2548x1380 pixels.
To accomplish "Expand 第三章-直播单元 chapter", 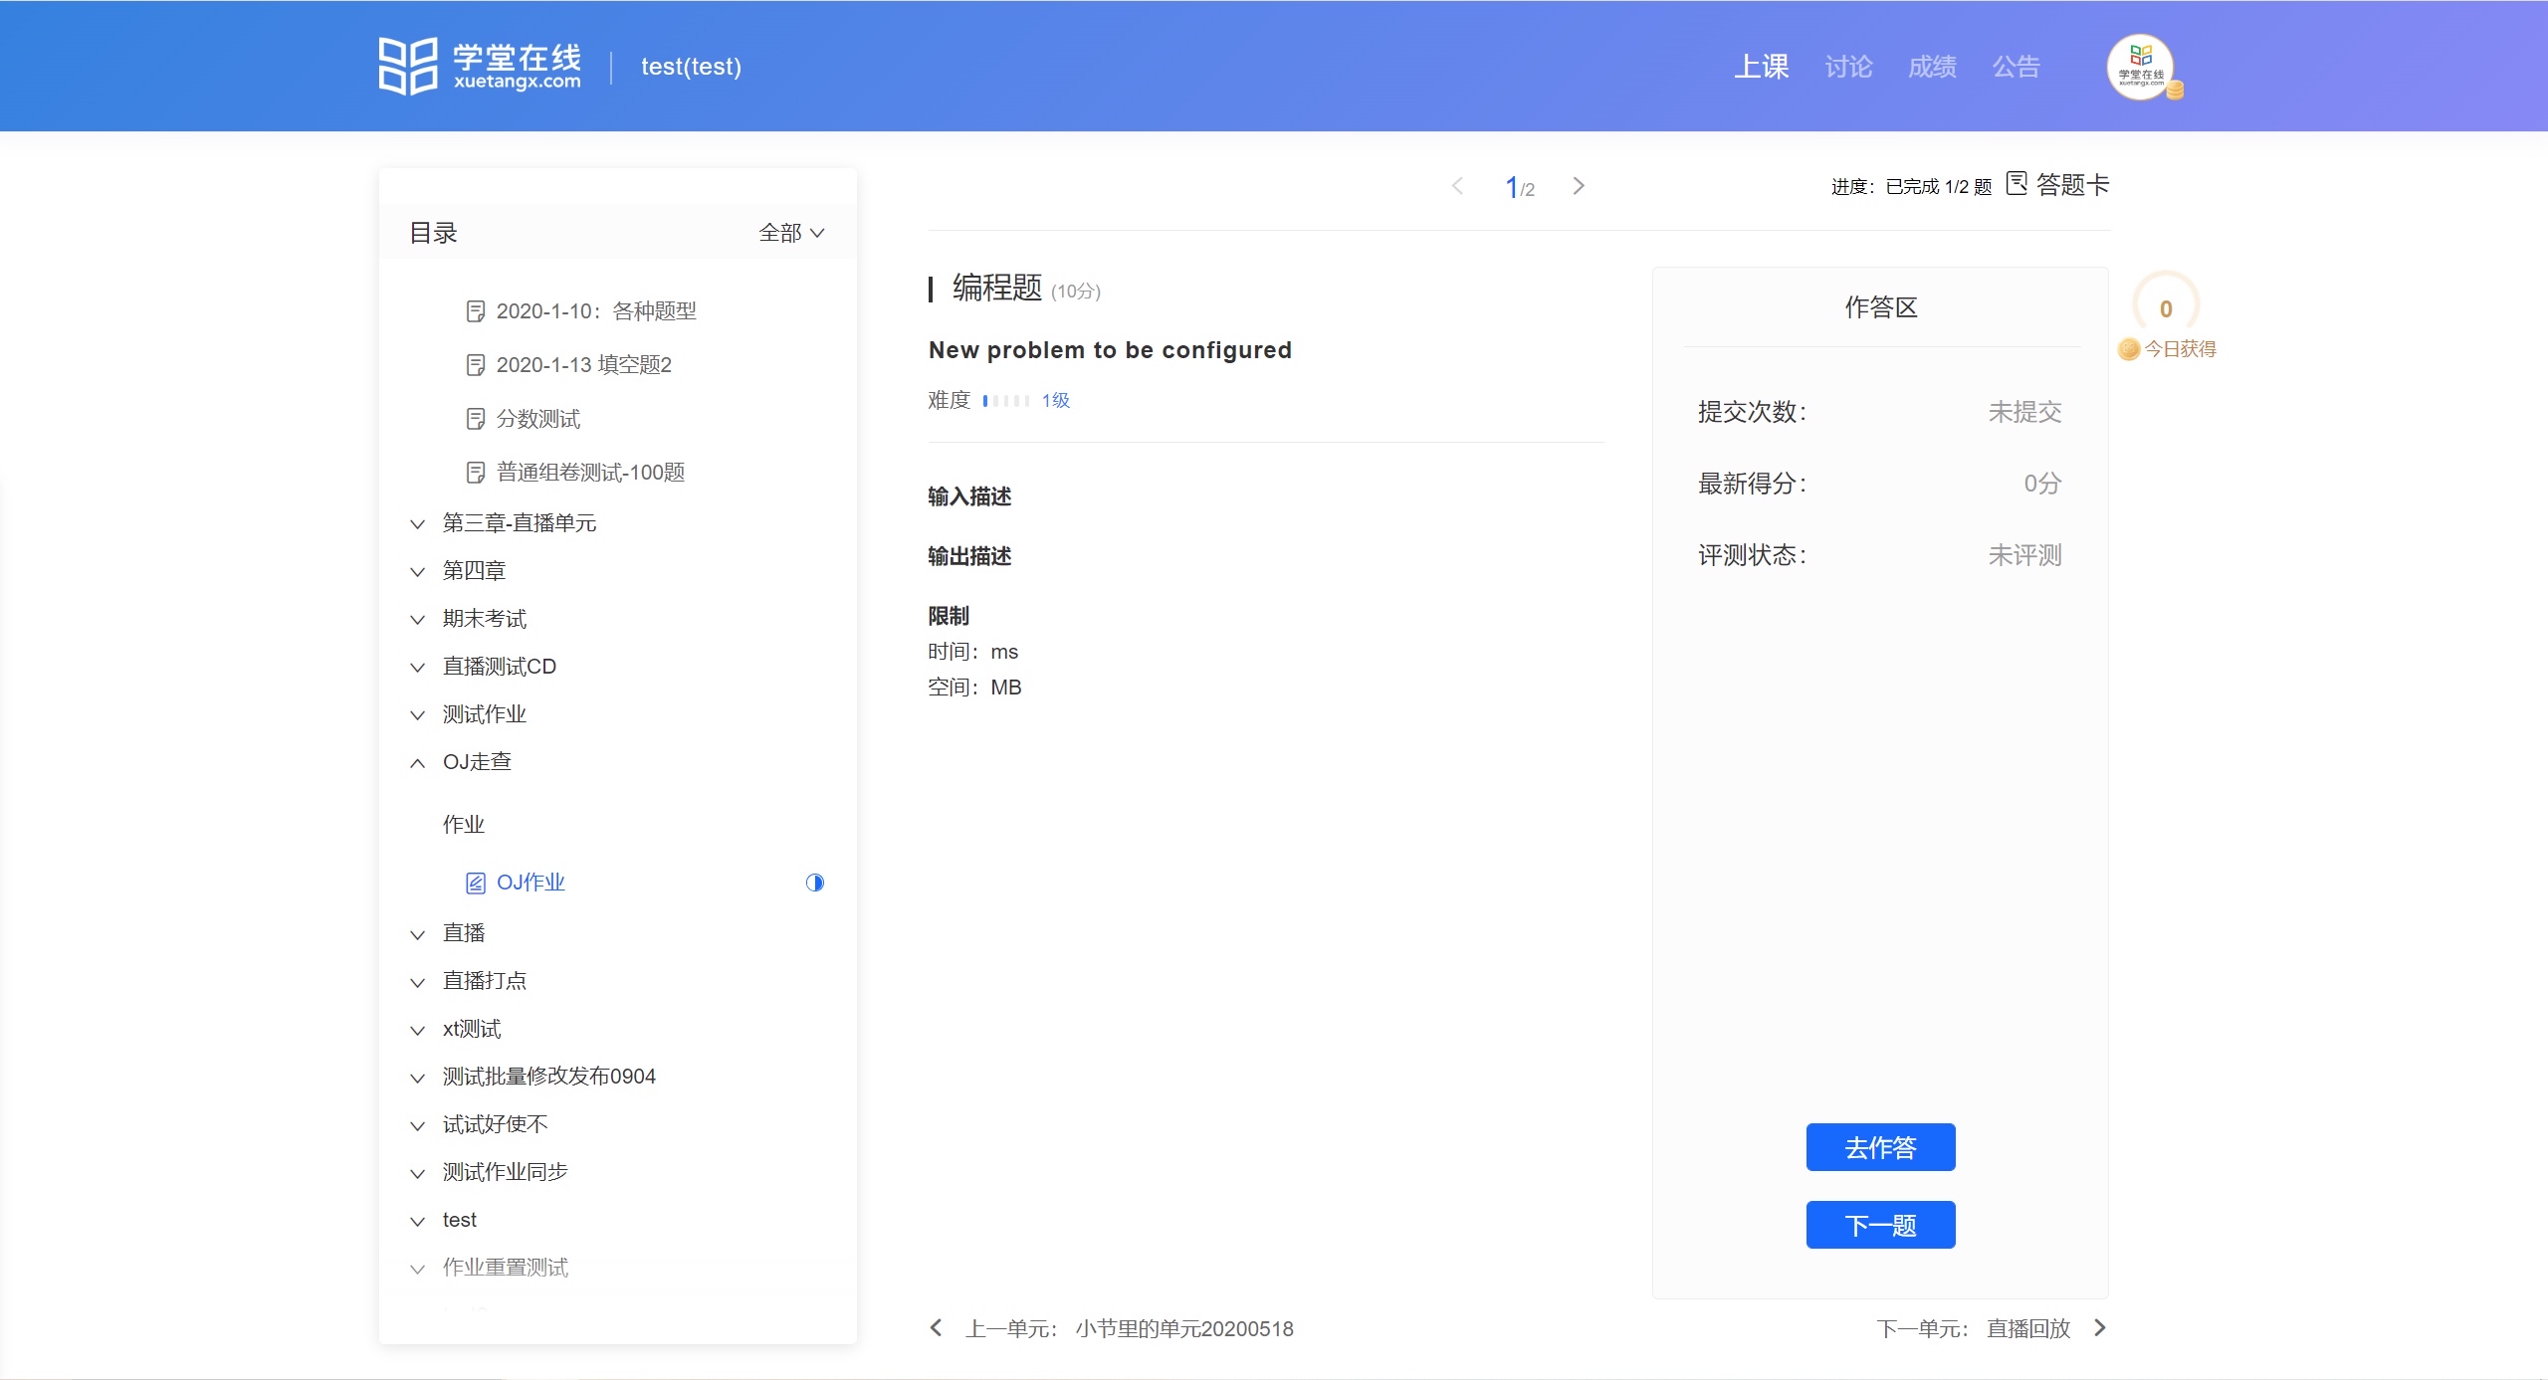I will 418,524.
